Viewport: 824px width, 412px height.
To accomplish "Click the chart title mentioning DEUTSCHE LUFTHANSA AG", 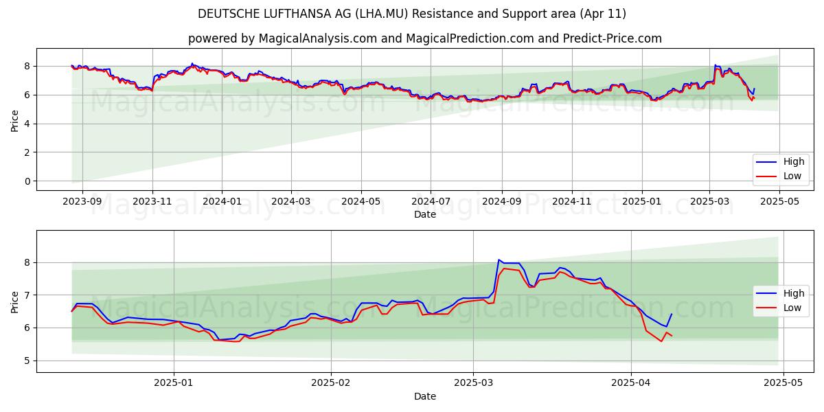I will coord(412,14).
